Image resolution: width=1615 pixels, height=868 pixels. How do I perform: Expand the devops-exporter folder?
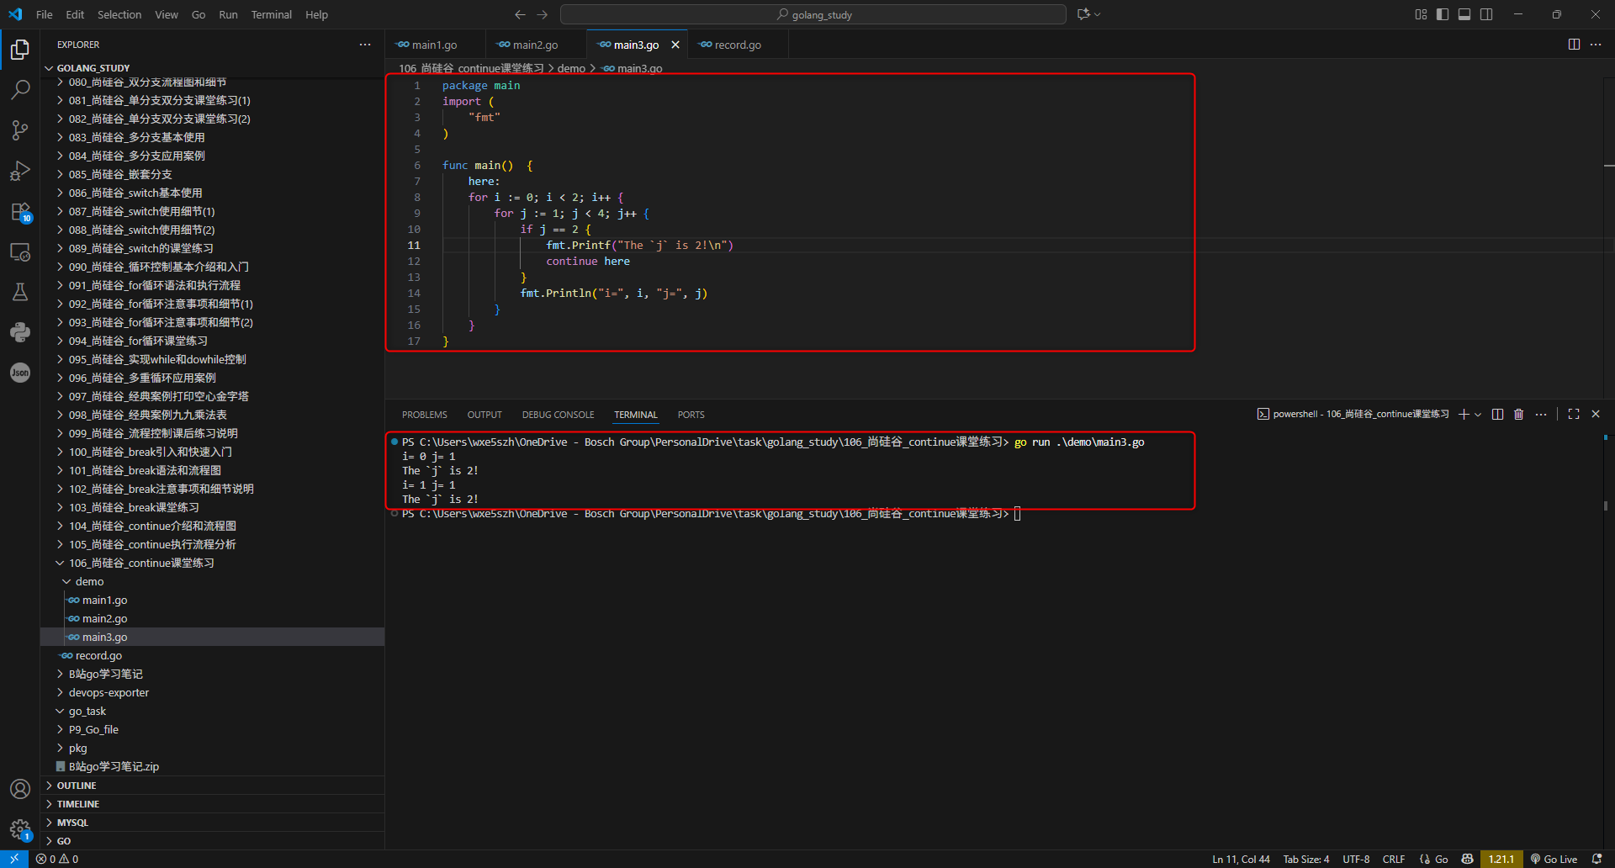(x=212, y=692)
